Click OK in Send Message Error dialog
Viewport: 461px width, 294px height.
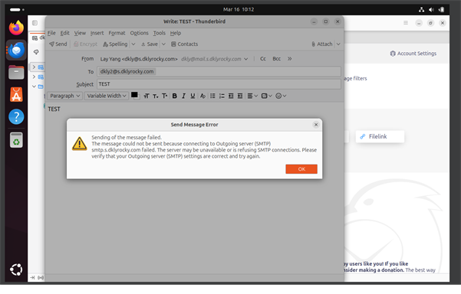coord(301,169)
